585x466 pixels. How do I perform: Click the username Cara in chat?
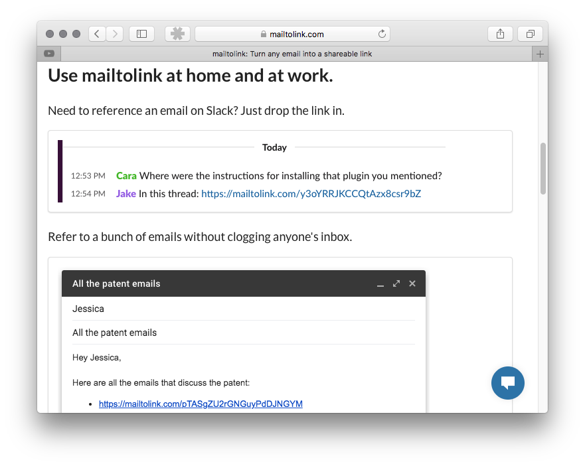coord(126,176)
